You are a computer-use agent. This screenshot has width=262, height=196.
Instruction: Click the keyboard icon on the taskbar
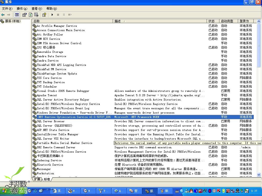point(177,191)
